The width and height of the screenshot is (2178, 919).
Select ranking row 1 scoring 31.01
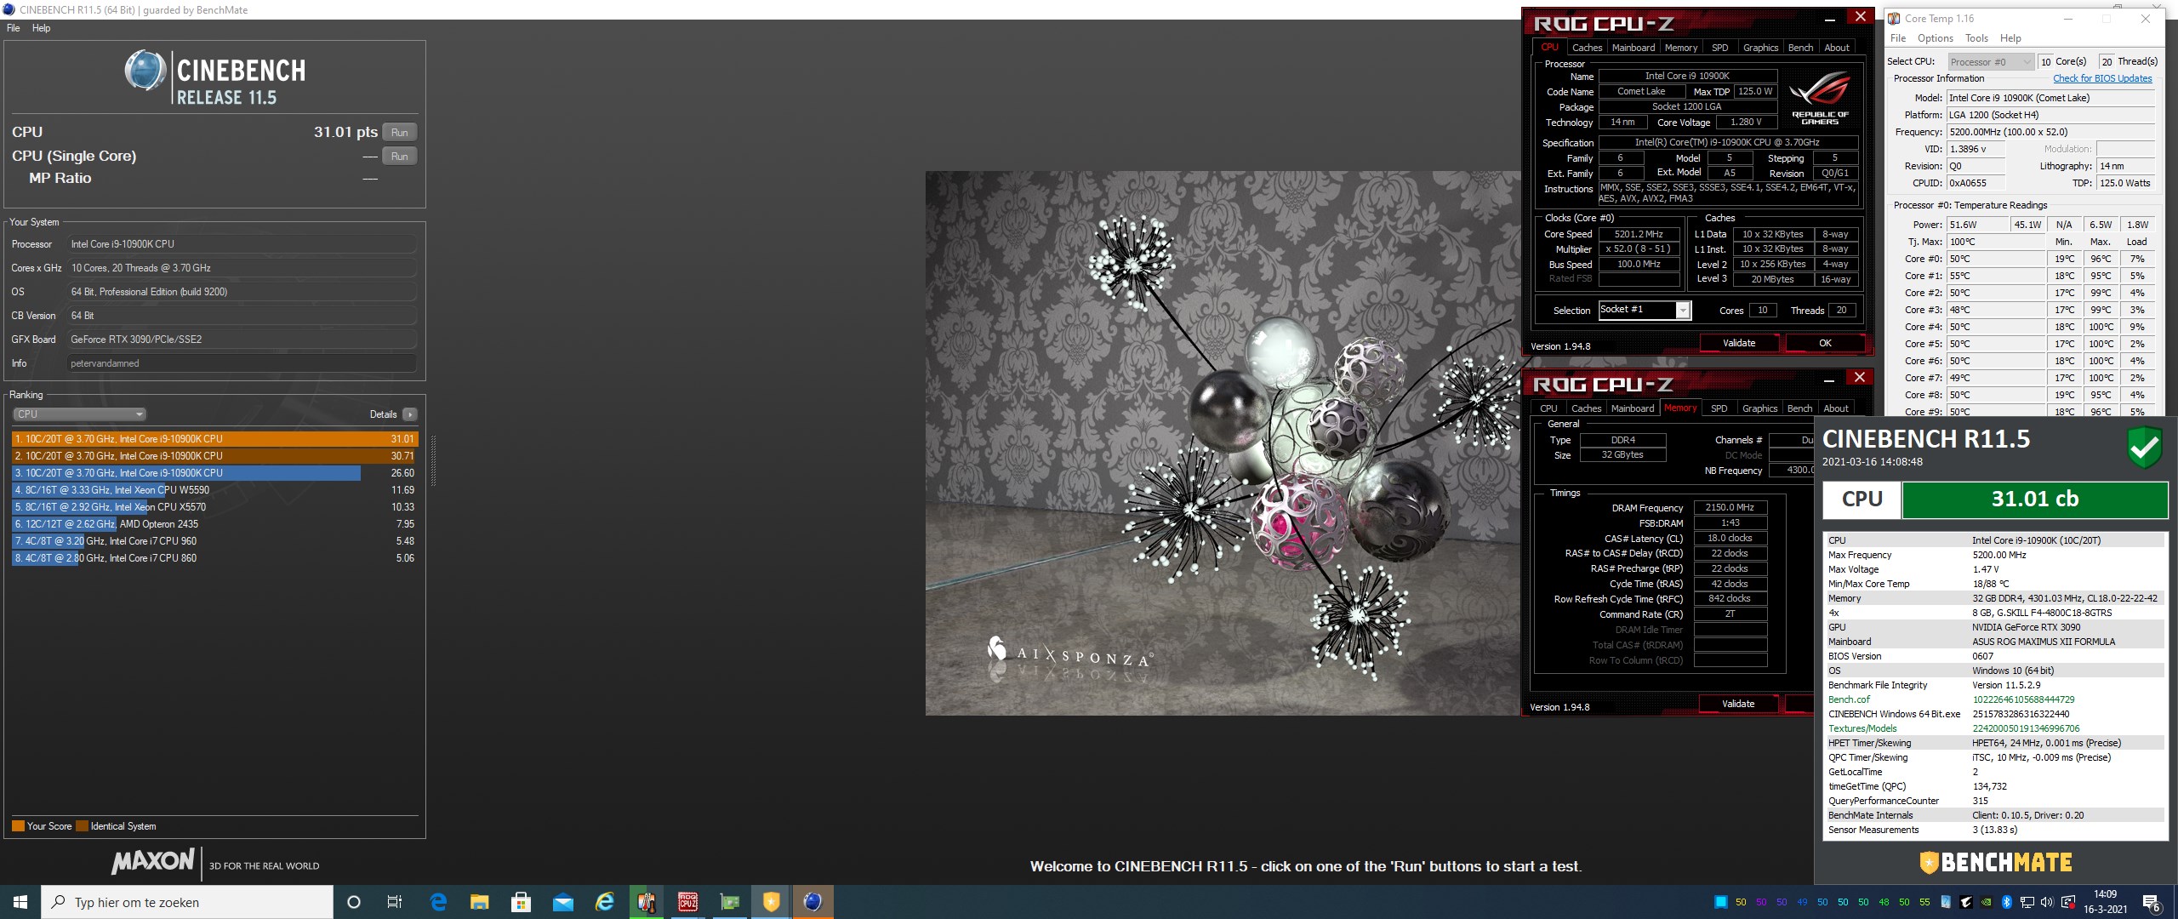[x=214, y=439]
